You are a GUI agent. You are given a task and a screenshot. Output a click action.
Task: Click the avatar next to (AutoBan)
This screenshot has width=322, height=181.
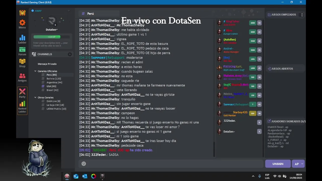[x=219, y=41]
